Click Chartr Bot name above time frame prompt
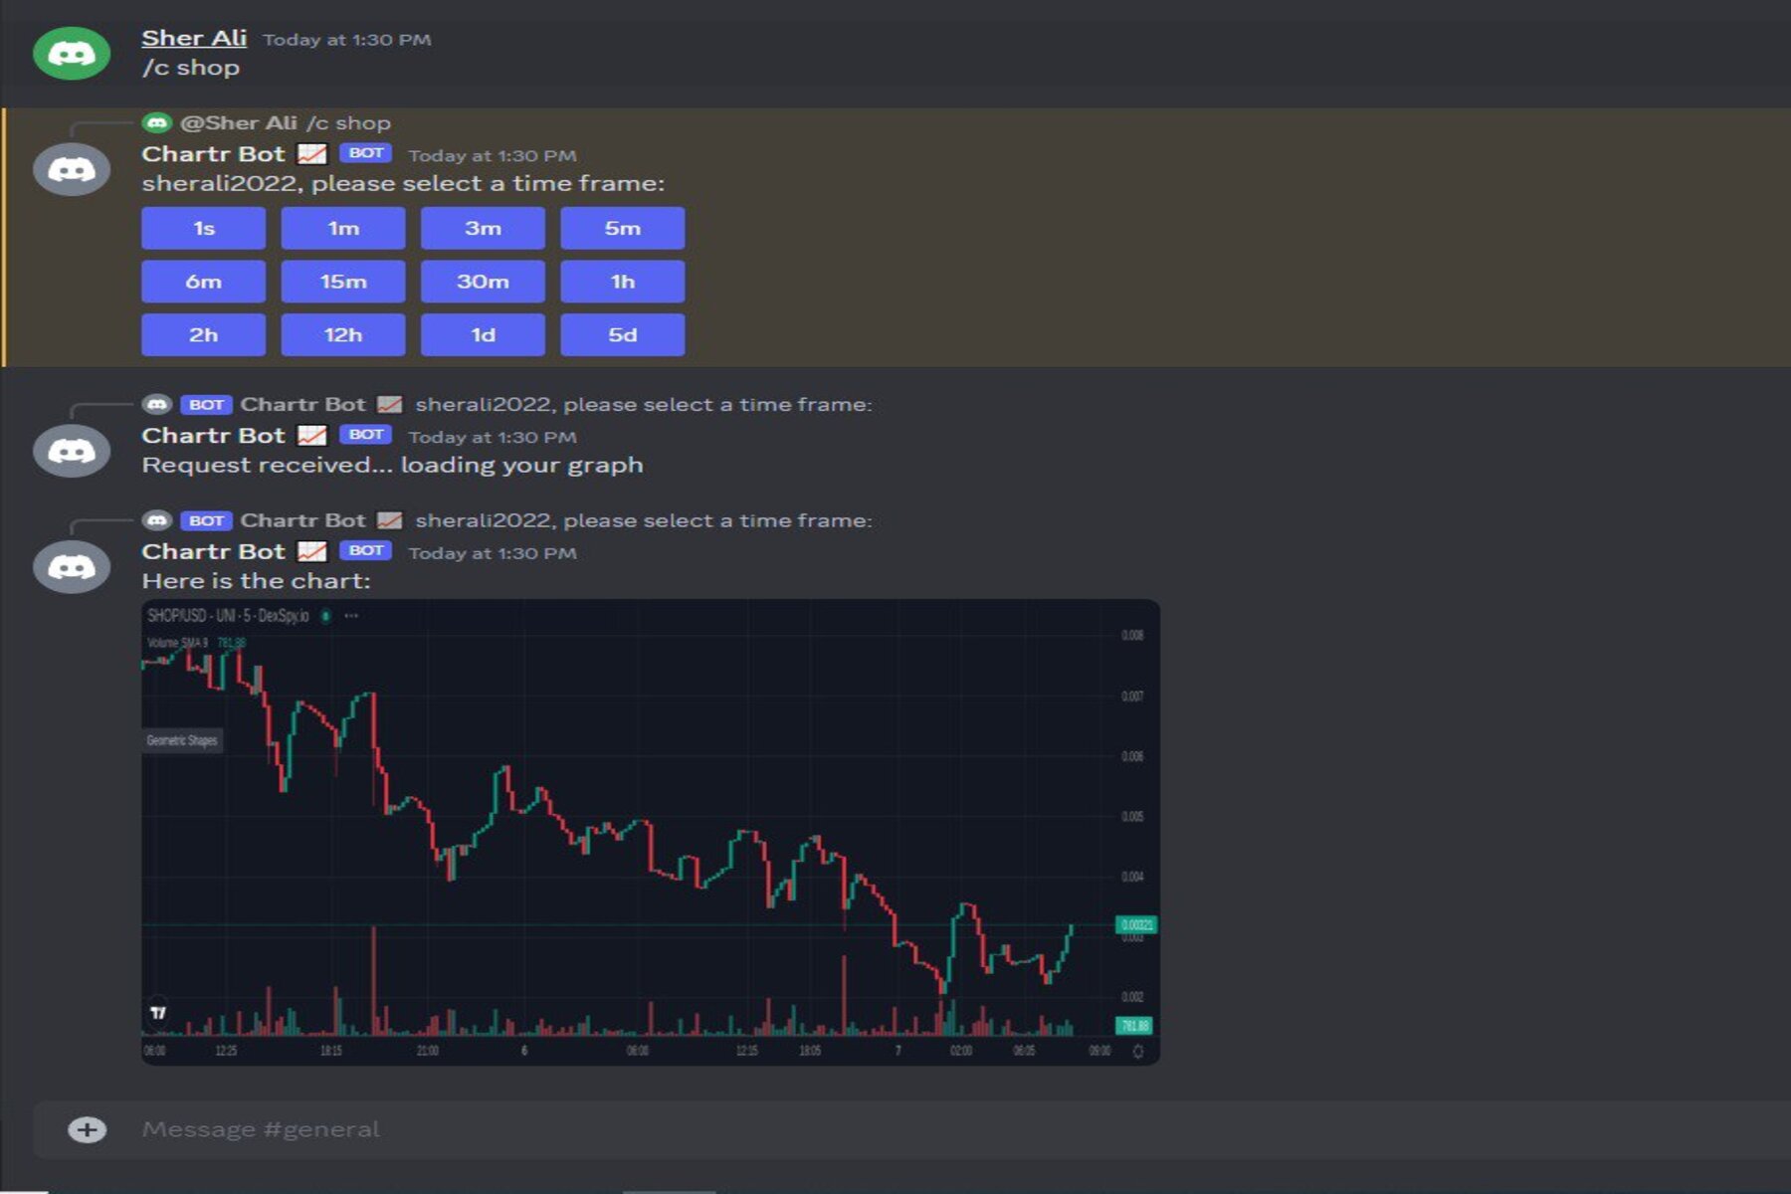The width and height of the screenshot is (1791, 1194). (x=213, y=154)
